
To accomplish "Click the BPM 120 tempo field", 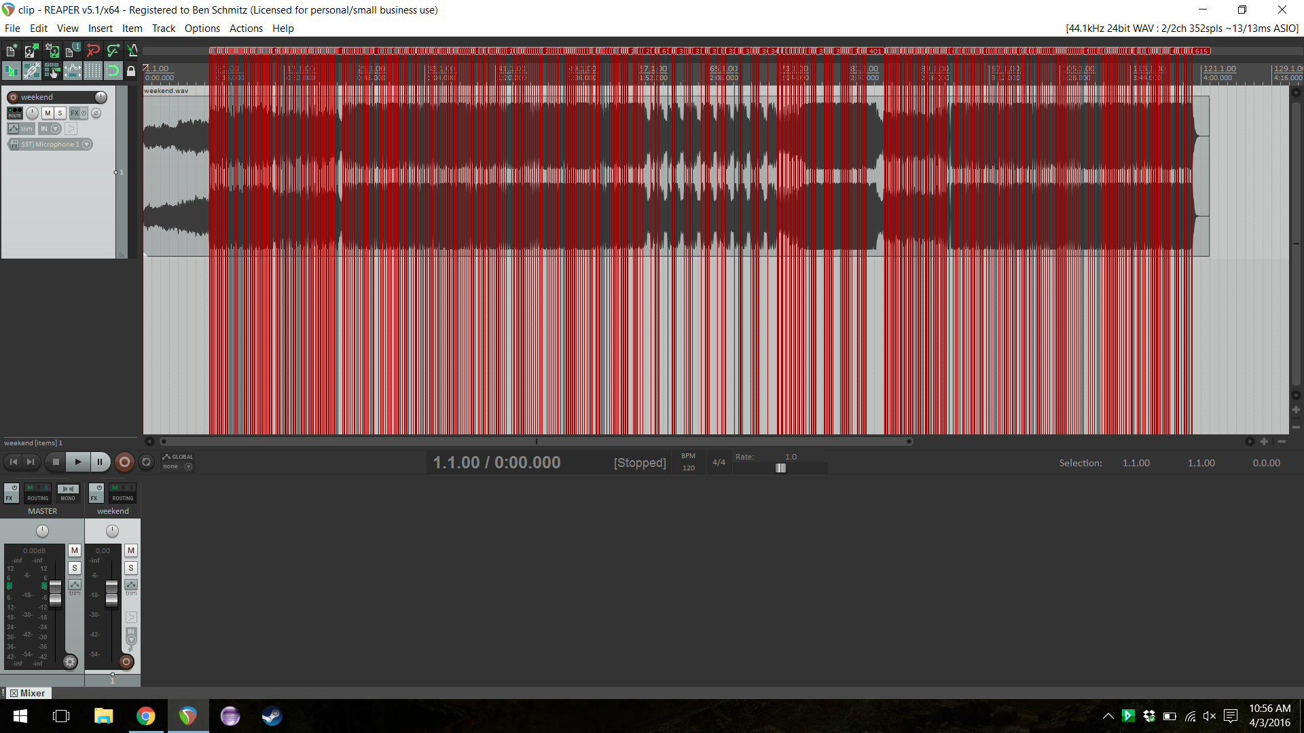I will [x=688, y=468].
